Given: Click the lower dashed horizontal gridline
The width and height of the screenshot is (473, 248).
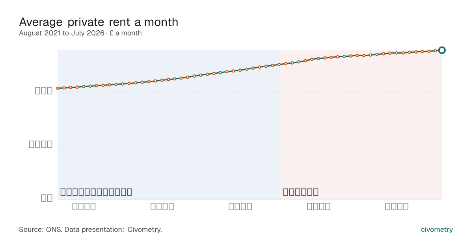Looking at the screenshot, I should tap(250, 146).
